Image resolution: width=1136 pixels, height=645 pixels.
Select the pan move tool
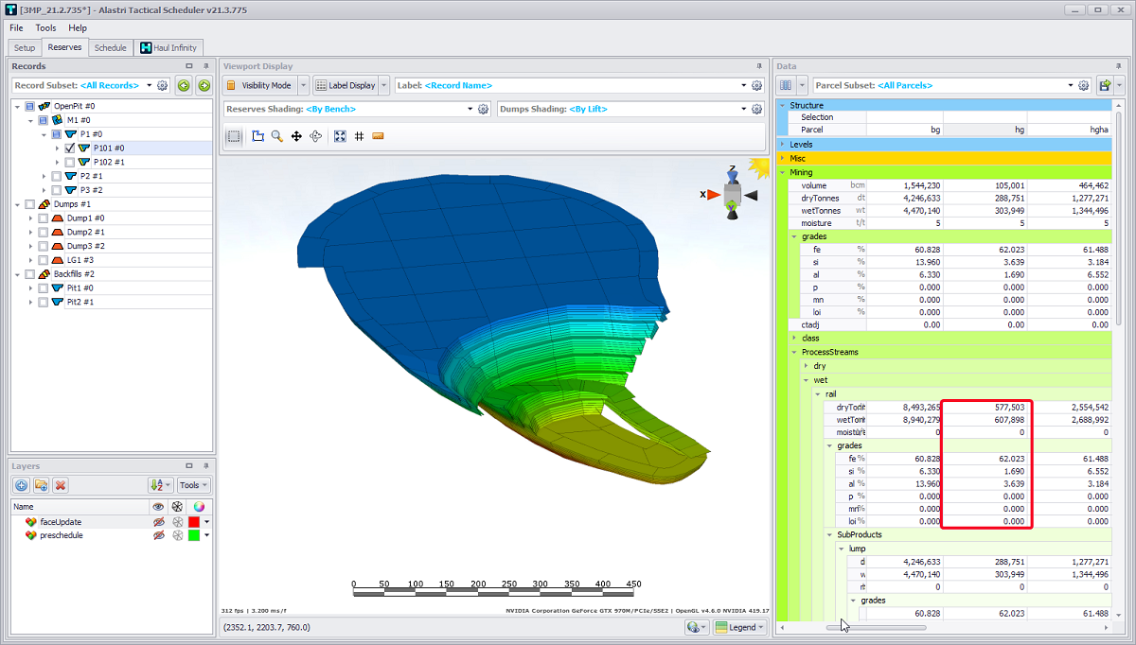[x=296, y=136]
